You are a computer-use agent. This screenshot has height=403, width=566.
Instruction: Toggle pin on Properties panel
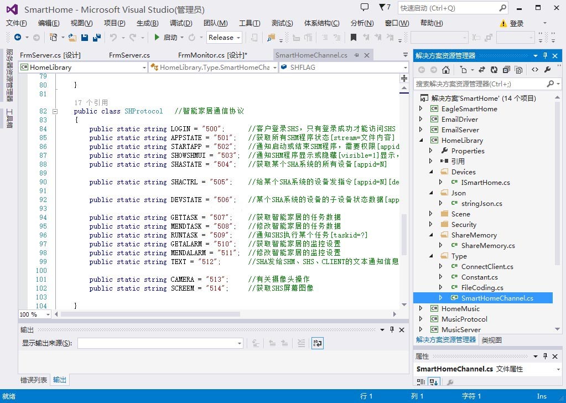(x=545, y=356)
